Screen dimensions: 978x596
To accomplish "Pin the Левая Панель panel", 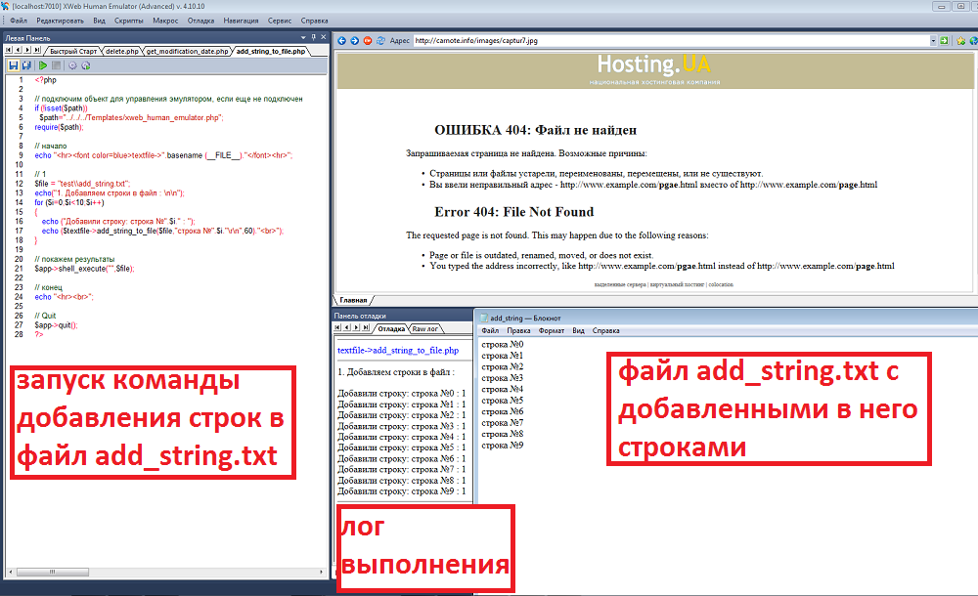I will [314, 37].
